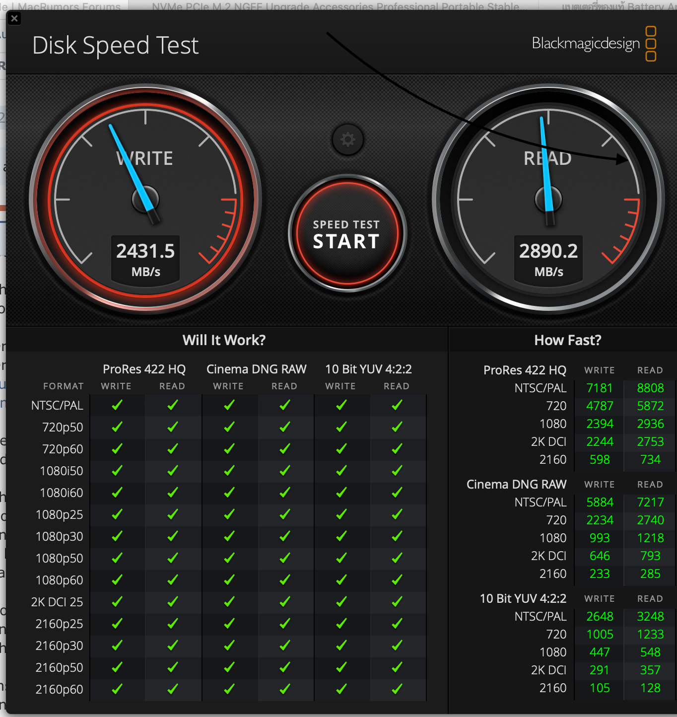This screenshot has height=717, width=677.
Task: Click the 2K DCI 25 format row label
Action: (57, 602)
